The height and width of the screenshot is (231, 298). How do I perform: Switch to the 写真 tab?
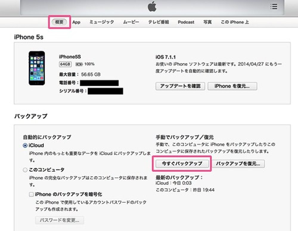click(207, 22)
